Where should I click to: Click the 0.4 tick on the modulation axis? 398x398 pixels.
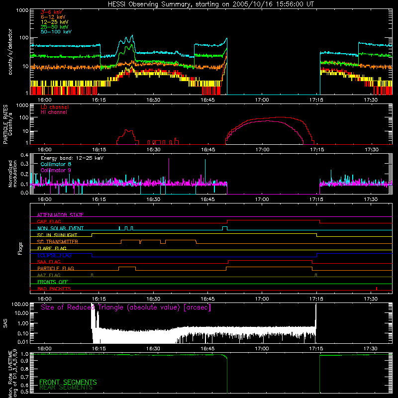[24, 155]
